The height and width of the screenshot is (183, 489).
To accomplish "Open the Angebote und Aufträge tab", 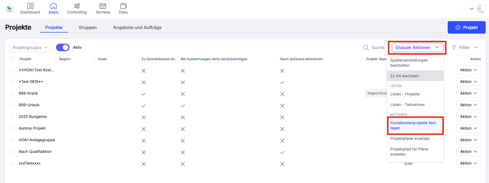I will 137,27.
